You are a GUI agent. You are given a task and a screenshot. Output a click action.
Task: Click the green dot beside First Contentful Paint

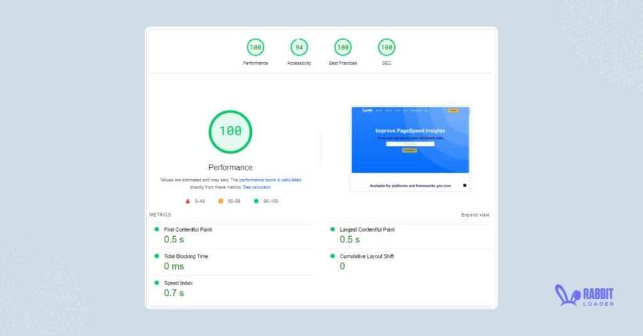156,229
